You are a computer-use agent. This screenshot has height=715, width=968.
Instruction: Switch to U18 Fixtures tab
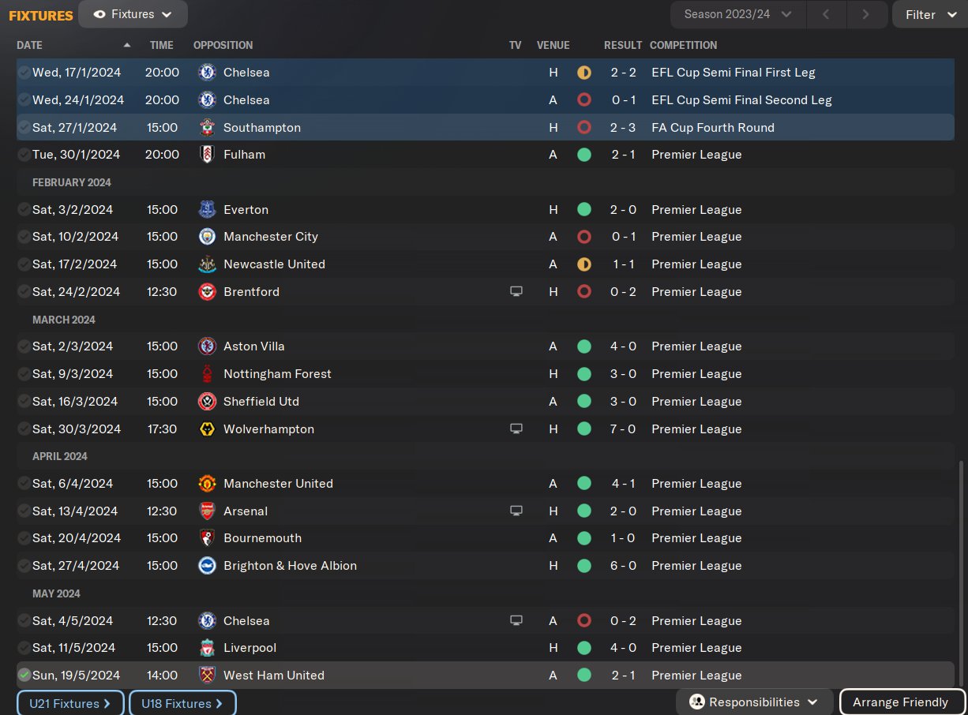[182, 703]
